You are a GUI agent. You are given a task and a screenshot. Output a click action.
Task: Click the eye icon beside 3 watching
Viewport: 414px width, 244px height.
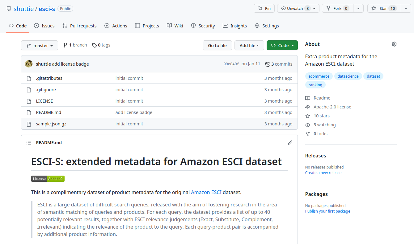(308, 125)
